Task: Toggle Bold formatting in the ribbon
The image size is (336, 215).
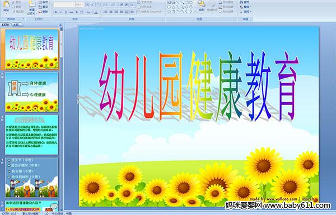Action: (55, 12)
